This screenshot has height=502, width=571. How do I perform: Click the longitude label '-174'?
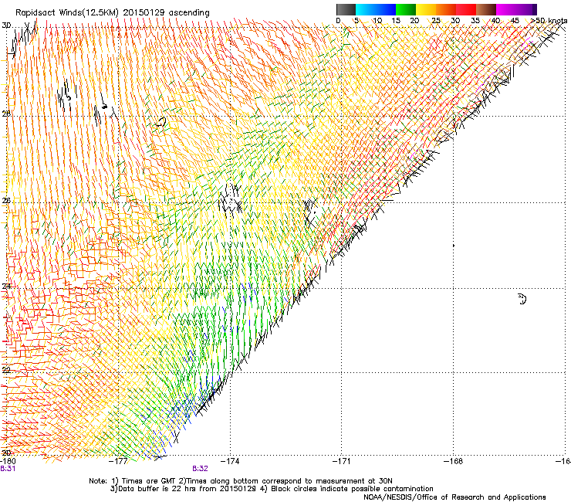pos(231,461)
